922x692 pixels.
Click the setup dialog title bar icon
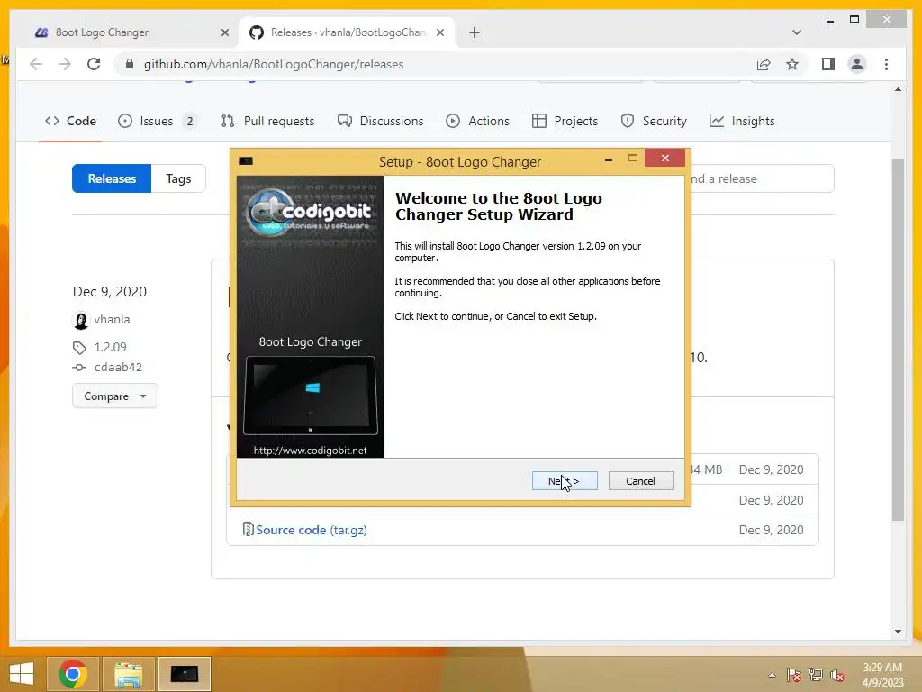coord(246,160)
